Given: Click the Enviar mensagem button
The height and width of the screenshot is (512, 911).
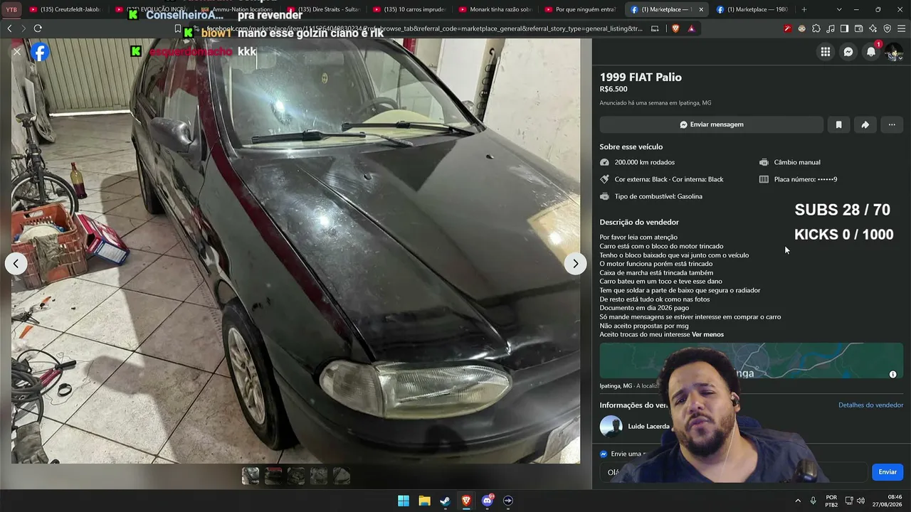Looking at the screenshot, I should [x=711, y=124].
